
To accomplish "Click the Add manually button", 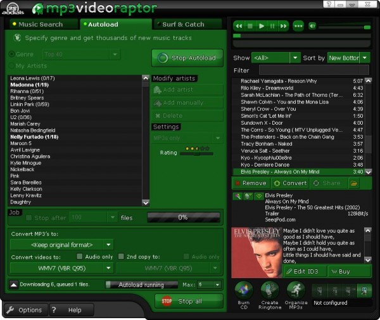I will (x=187, y=103).
